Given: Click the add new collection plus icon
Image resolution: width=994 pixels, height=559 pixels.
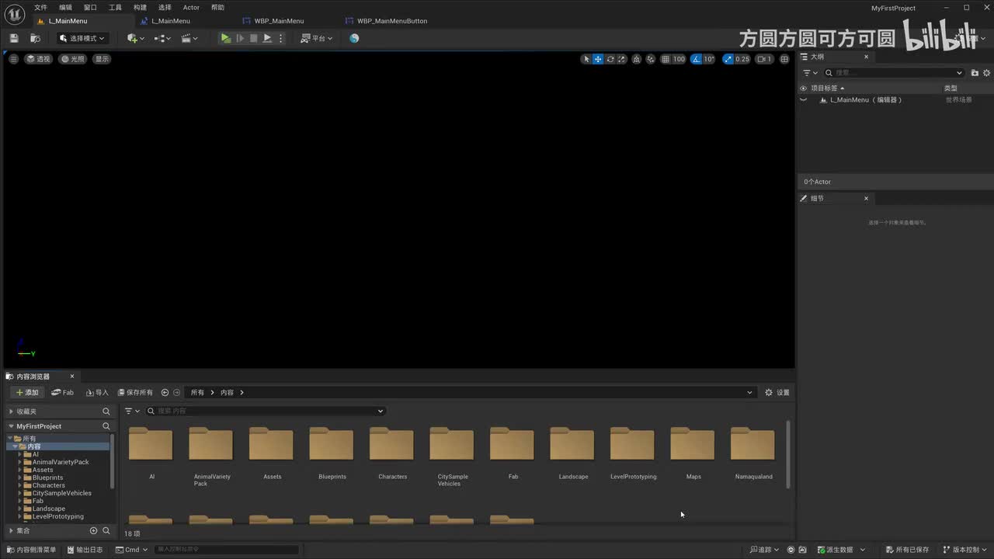Looking at the screenshot, I should (93, 531).
